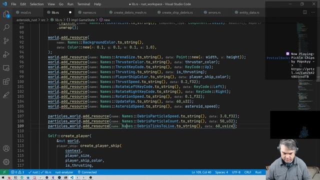Open the Go menu
This screenshot has width=320, height=180.
point(61,4)
